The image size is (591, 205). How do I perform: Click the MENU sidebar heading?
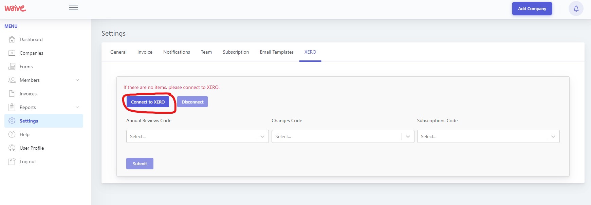coord(11,26)
